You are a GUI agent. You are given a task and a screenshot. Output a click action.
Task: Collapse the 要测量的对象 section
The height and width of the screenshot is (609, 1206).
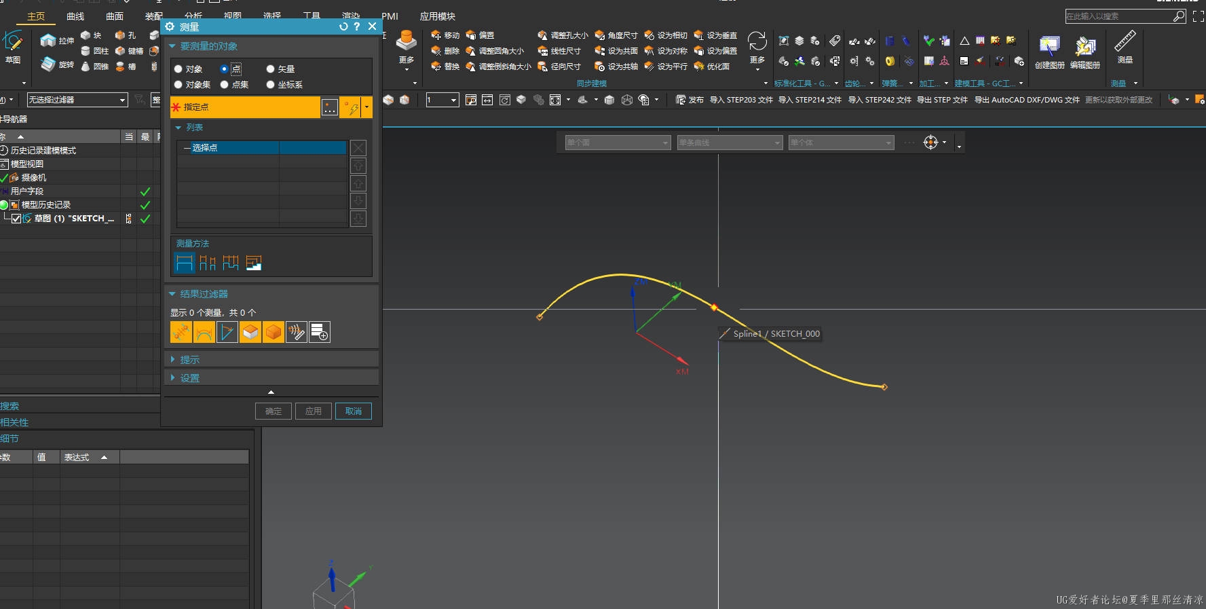pos(172,46)
